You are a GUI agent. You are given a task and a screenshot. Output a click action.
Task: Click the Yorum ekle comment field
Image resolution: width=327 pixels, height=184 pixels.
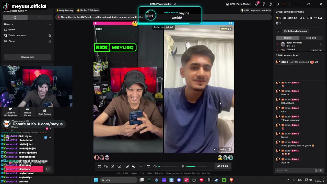[x=295, y=170]
